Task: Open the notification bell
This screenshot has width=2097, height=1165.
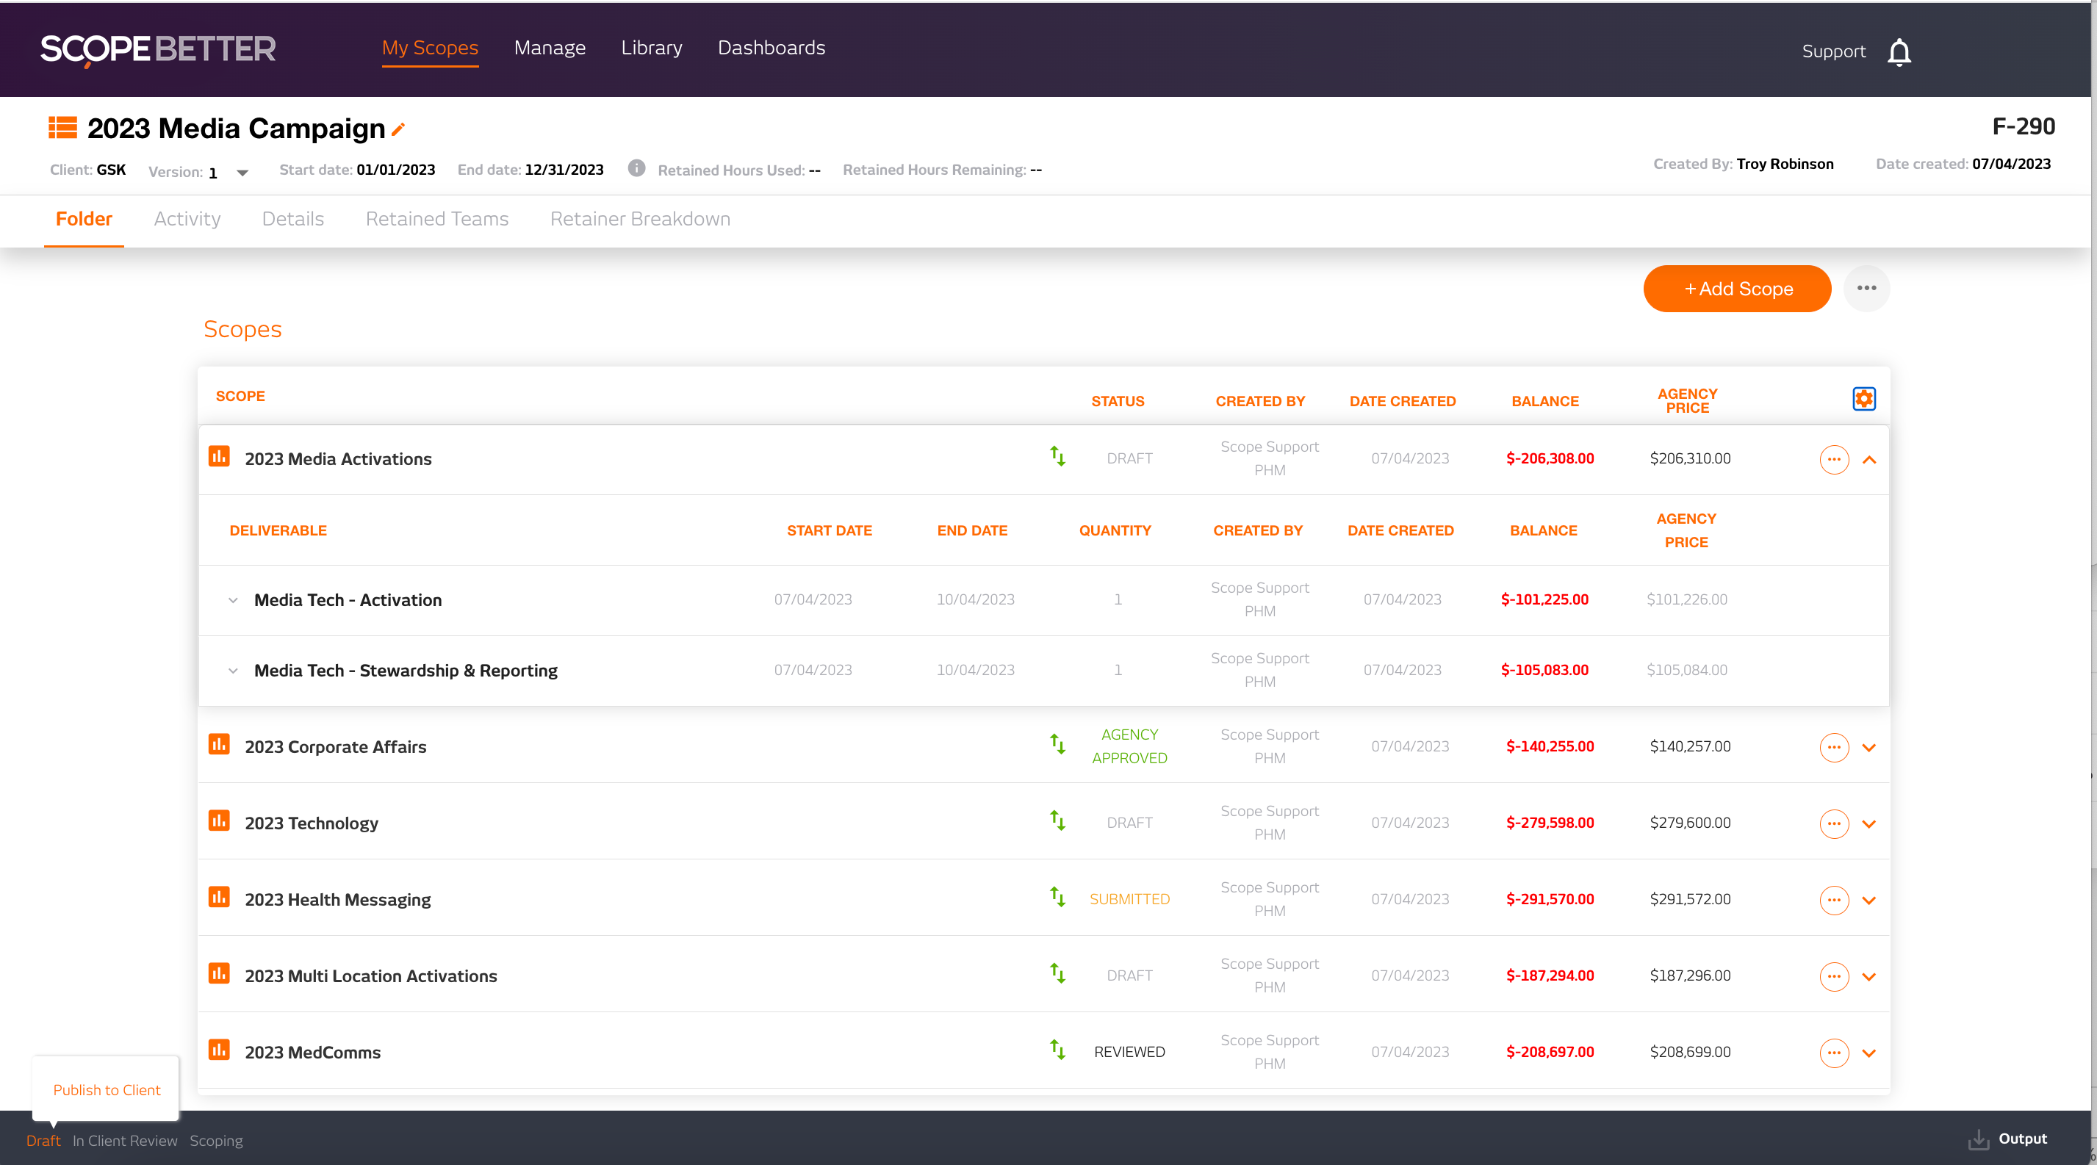Action: tap(1900, 51)
